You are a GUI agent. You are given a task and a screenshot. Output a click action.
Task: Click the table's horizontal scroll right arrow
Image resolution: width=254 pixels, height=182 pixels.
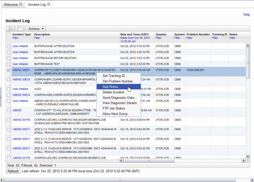pyautogui.click(x=244, y=161)
